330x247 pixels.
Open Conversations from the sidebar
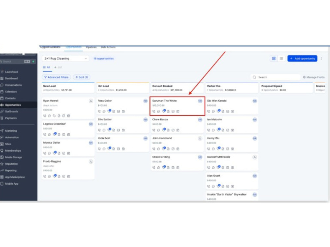(x=13, y=85)
